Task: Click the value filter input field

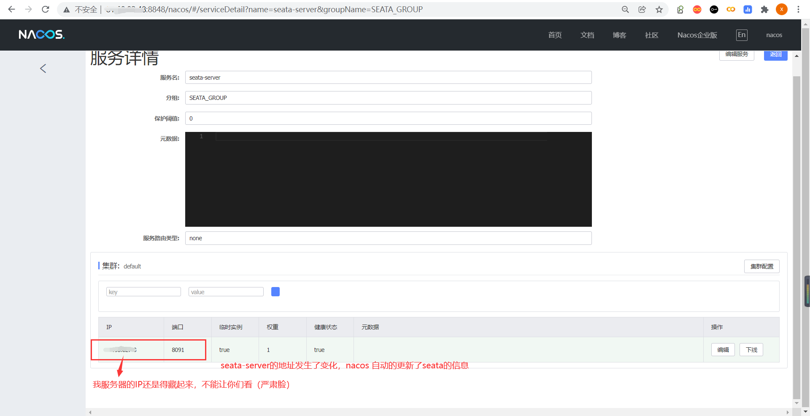Action: [226, 291]
